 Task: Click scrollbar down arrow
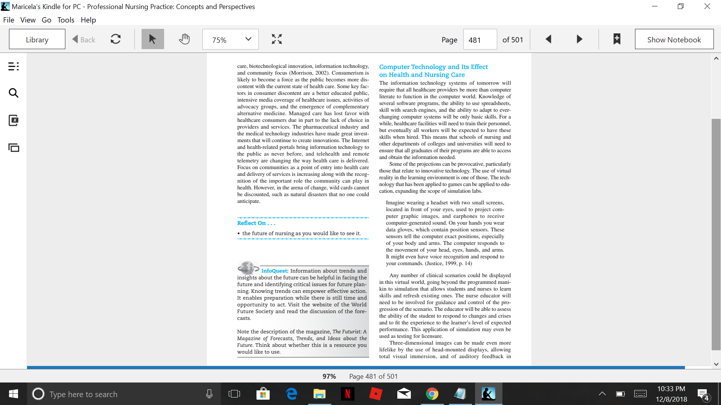pos(716,364)
